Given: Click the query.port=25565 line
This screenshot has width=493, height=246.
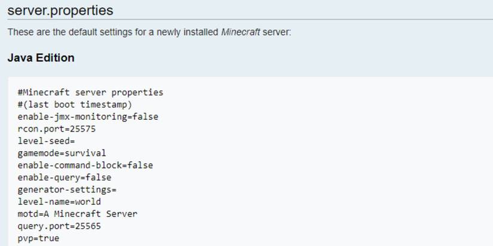Looking at the screenshot, I should click(x=59, y=226).
